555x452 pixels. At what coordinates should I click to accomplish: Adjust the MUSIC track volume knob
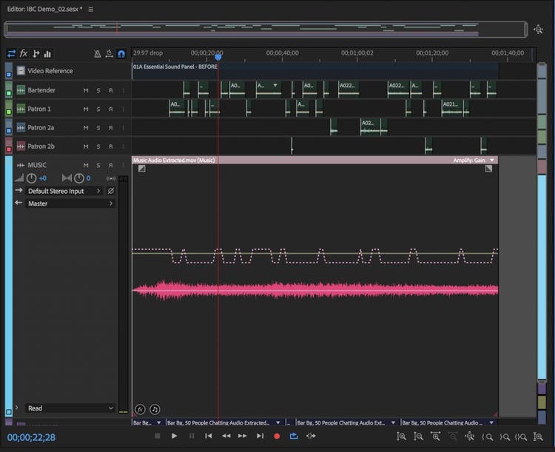point(31,178)
